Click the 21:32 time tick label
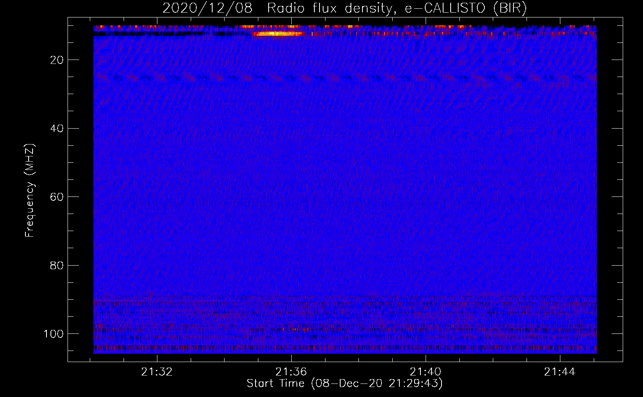Viewport: 643px width, 397px height. [x=157, y=372]
